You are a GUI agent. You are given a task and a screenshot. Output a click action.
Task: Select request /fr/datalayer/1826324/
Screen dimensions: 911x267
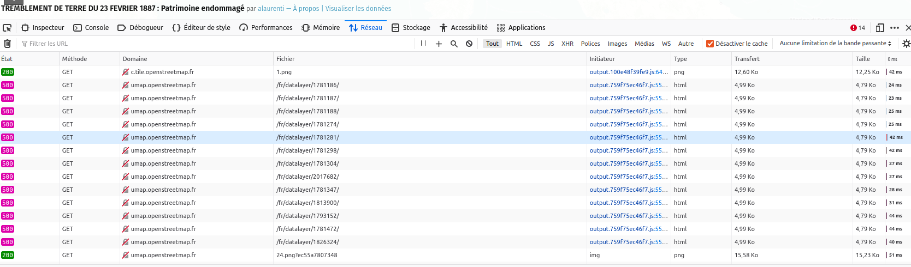click(456, 242)
